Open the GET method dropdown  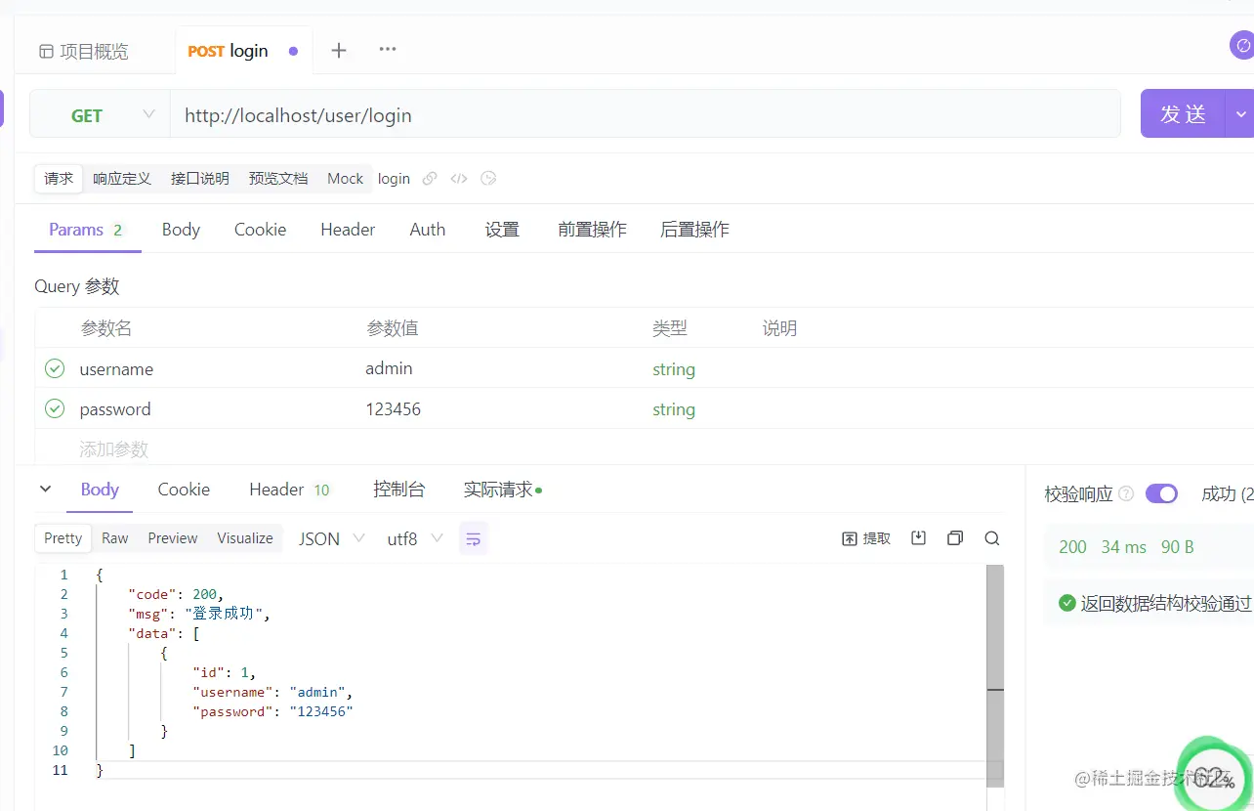pos(101,115)
